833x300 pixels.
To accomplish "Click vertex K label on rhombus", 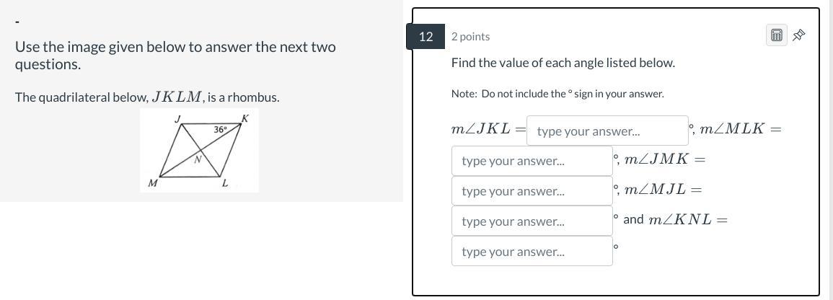I will 245,118.
